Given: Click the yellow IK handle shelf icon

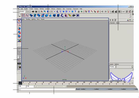Looking at the screenshot, I should (70, 16).
